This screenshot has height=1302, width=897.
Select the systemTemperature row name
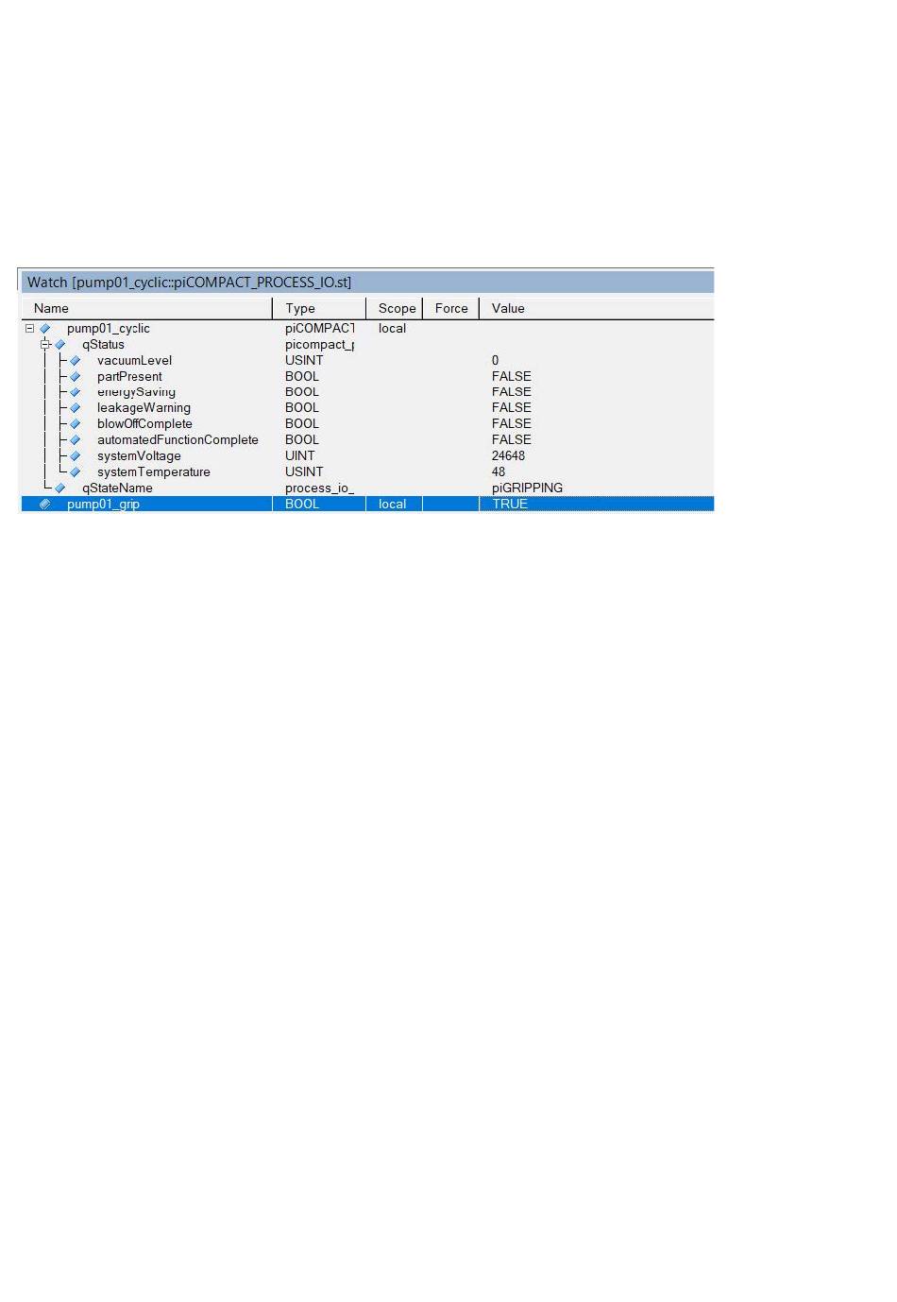(x=154, y=472)
